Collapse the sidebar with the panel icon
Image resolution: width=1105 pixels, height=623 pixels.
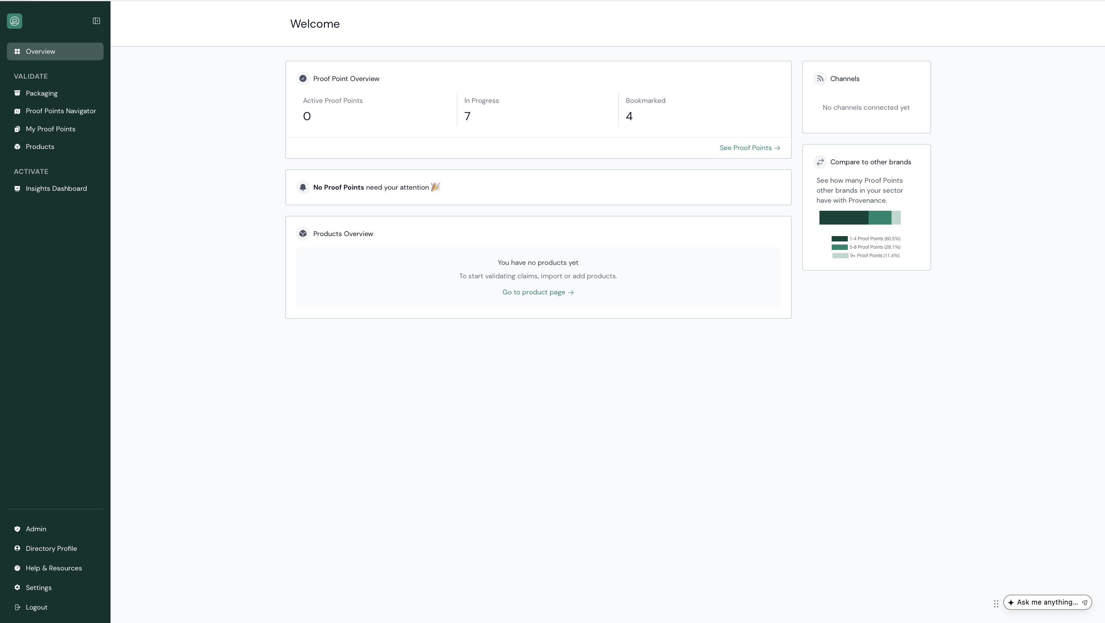96,21
